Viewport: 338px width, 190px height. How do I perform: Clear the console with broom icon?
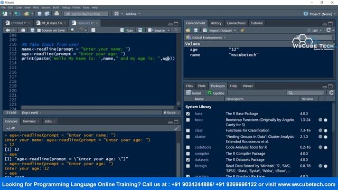pos(177,128)
